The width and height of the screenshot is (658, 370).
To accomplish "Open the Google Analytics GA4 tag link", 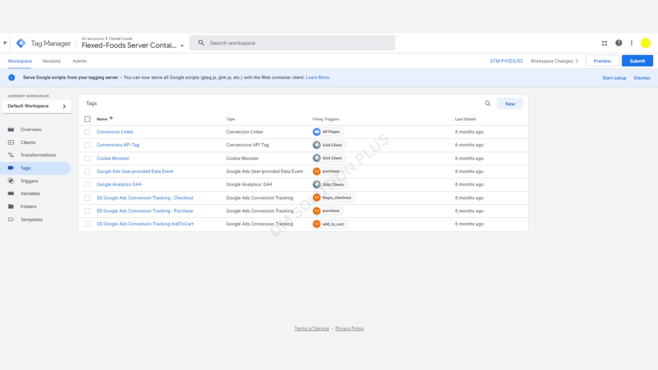I will pos(119,184).
